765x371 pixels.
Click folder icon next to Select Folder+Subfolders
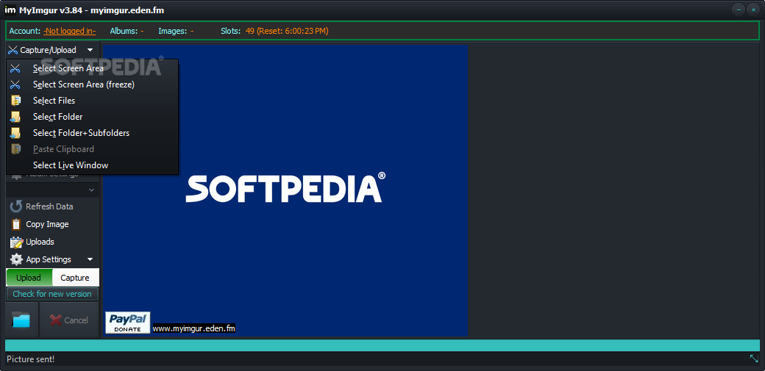(15, 132)
